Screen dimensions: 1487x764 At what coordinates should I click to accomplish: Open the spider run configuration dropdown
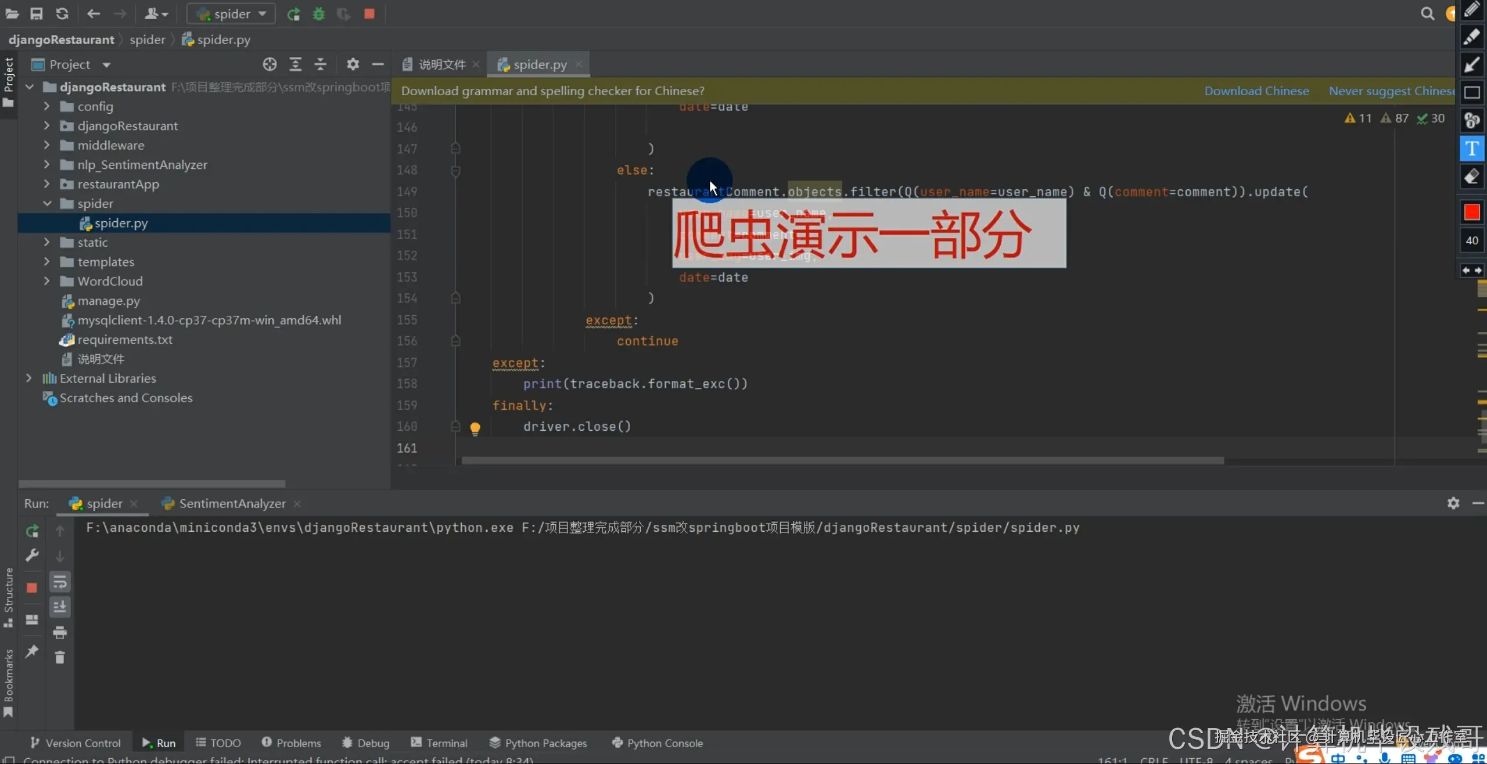(230, 13)
